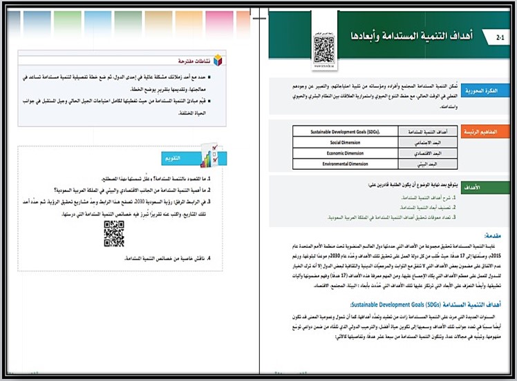Click the green الأهداف label
This screenshot has width=517, height=381.
(x=485, y=187)
